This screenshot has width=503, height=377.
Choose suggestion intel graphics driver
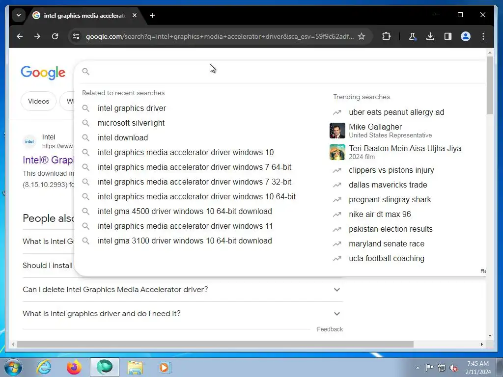pos(132,108)
